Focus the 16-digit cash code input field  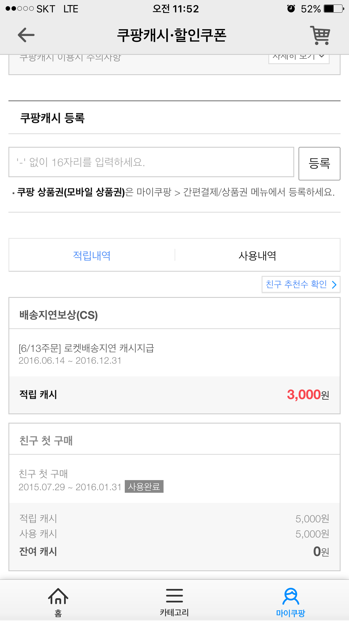click(x=151, y=162)
